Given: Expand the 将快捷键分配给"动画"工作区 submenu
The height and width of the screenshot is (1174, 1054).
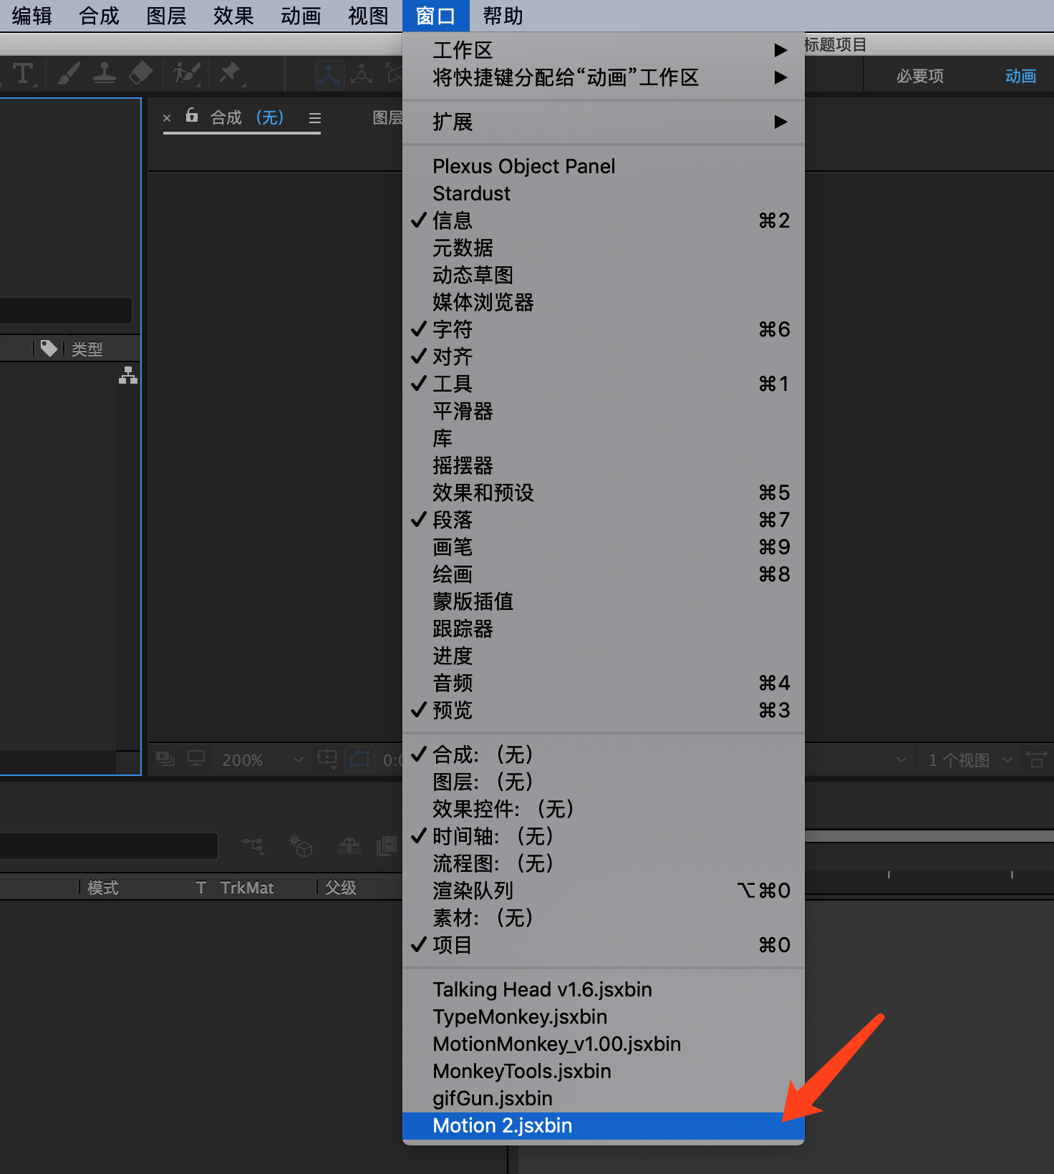Looking at the screenshot, I should click(x=604, y=77).
